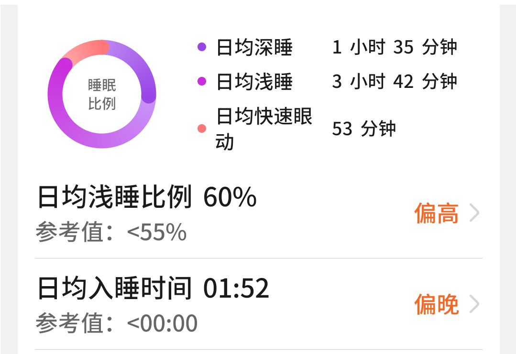Click the 53 分钟 REM duration
This screenshot has width=516, height=354.
click(x=364, y=129)
